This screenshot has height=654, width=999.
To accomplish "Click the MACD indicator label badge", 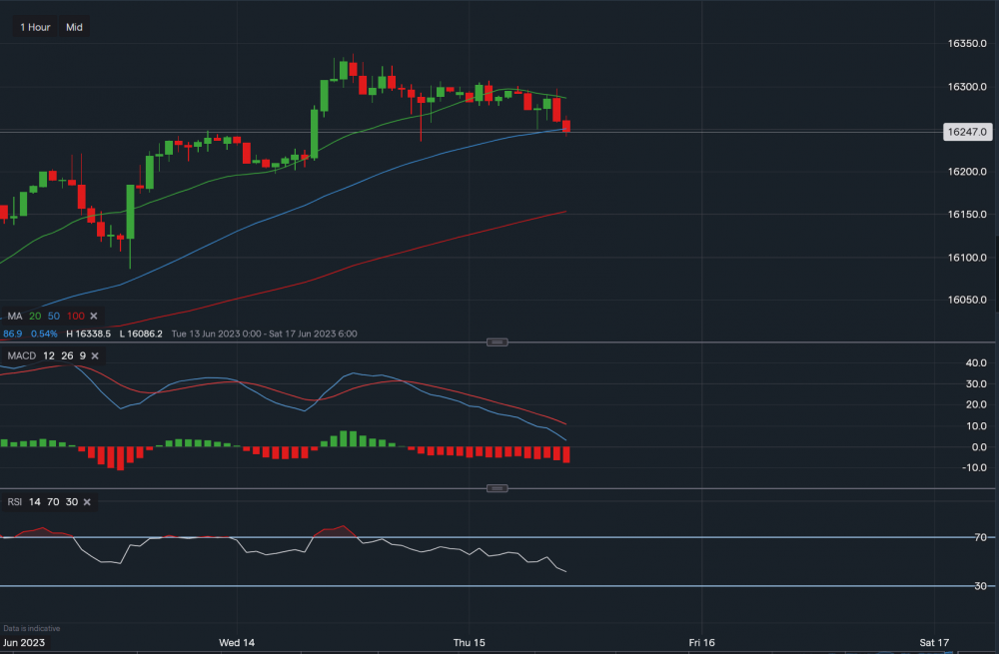I will 25,357.
